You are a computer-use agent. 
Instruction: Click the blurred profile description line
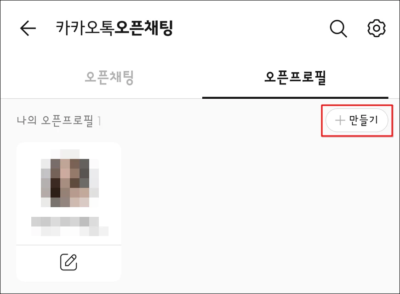(x=70, y=231)
